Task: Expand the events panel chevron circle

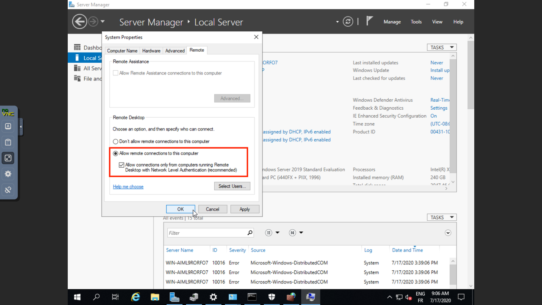Action: coord(448,233)
